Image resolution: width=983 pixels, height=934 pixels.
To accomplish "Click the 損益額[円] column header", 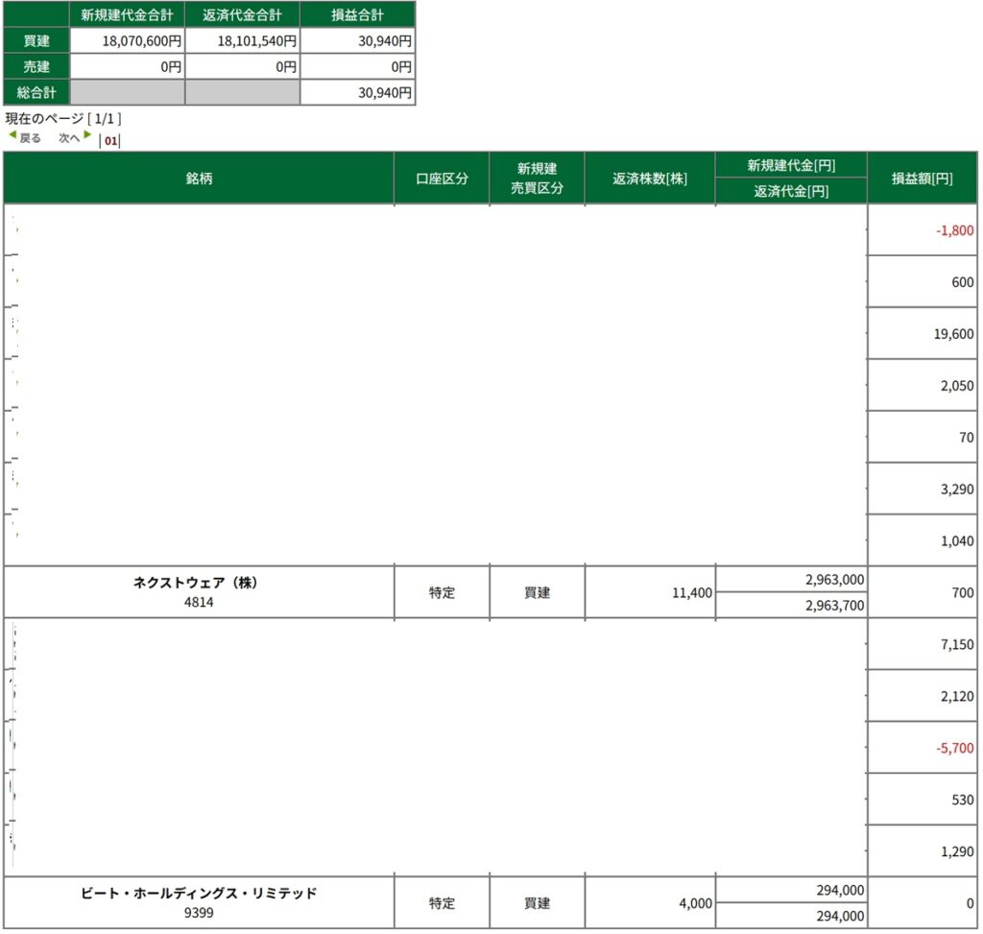I will pyautogui.click(x=922, y=179).
